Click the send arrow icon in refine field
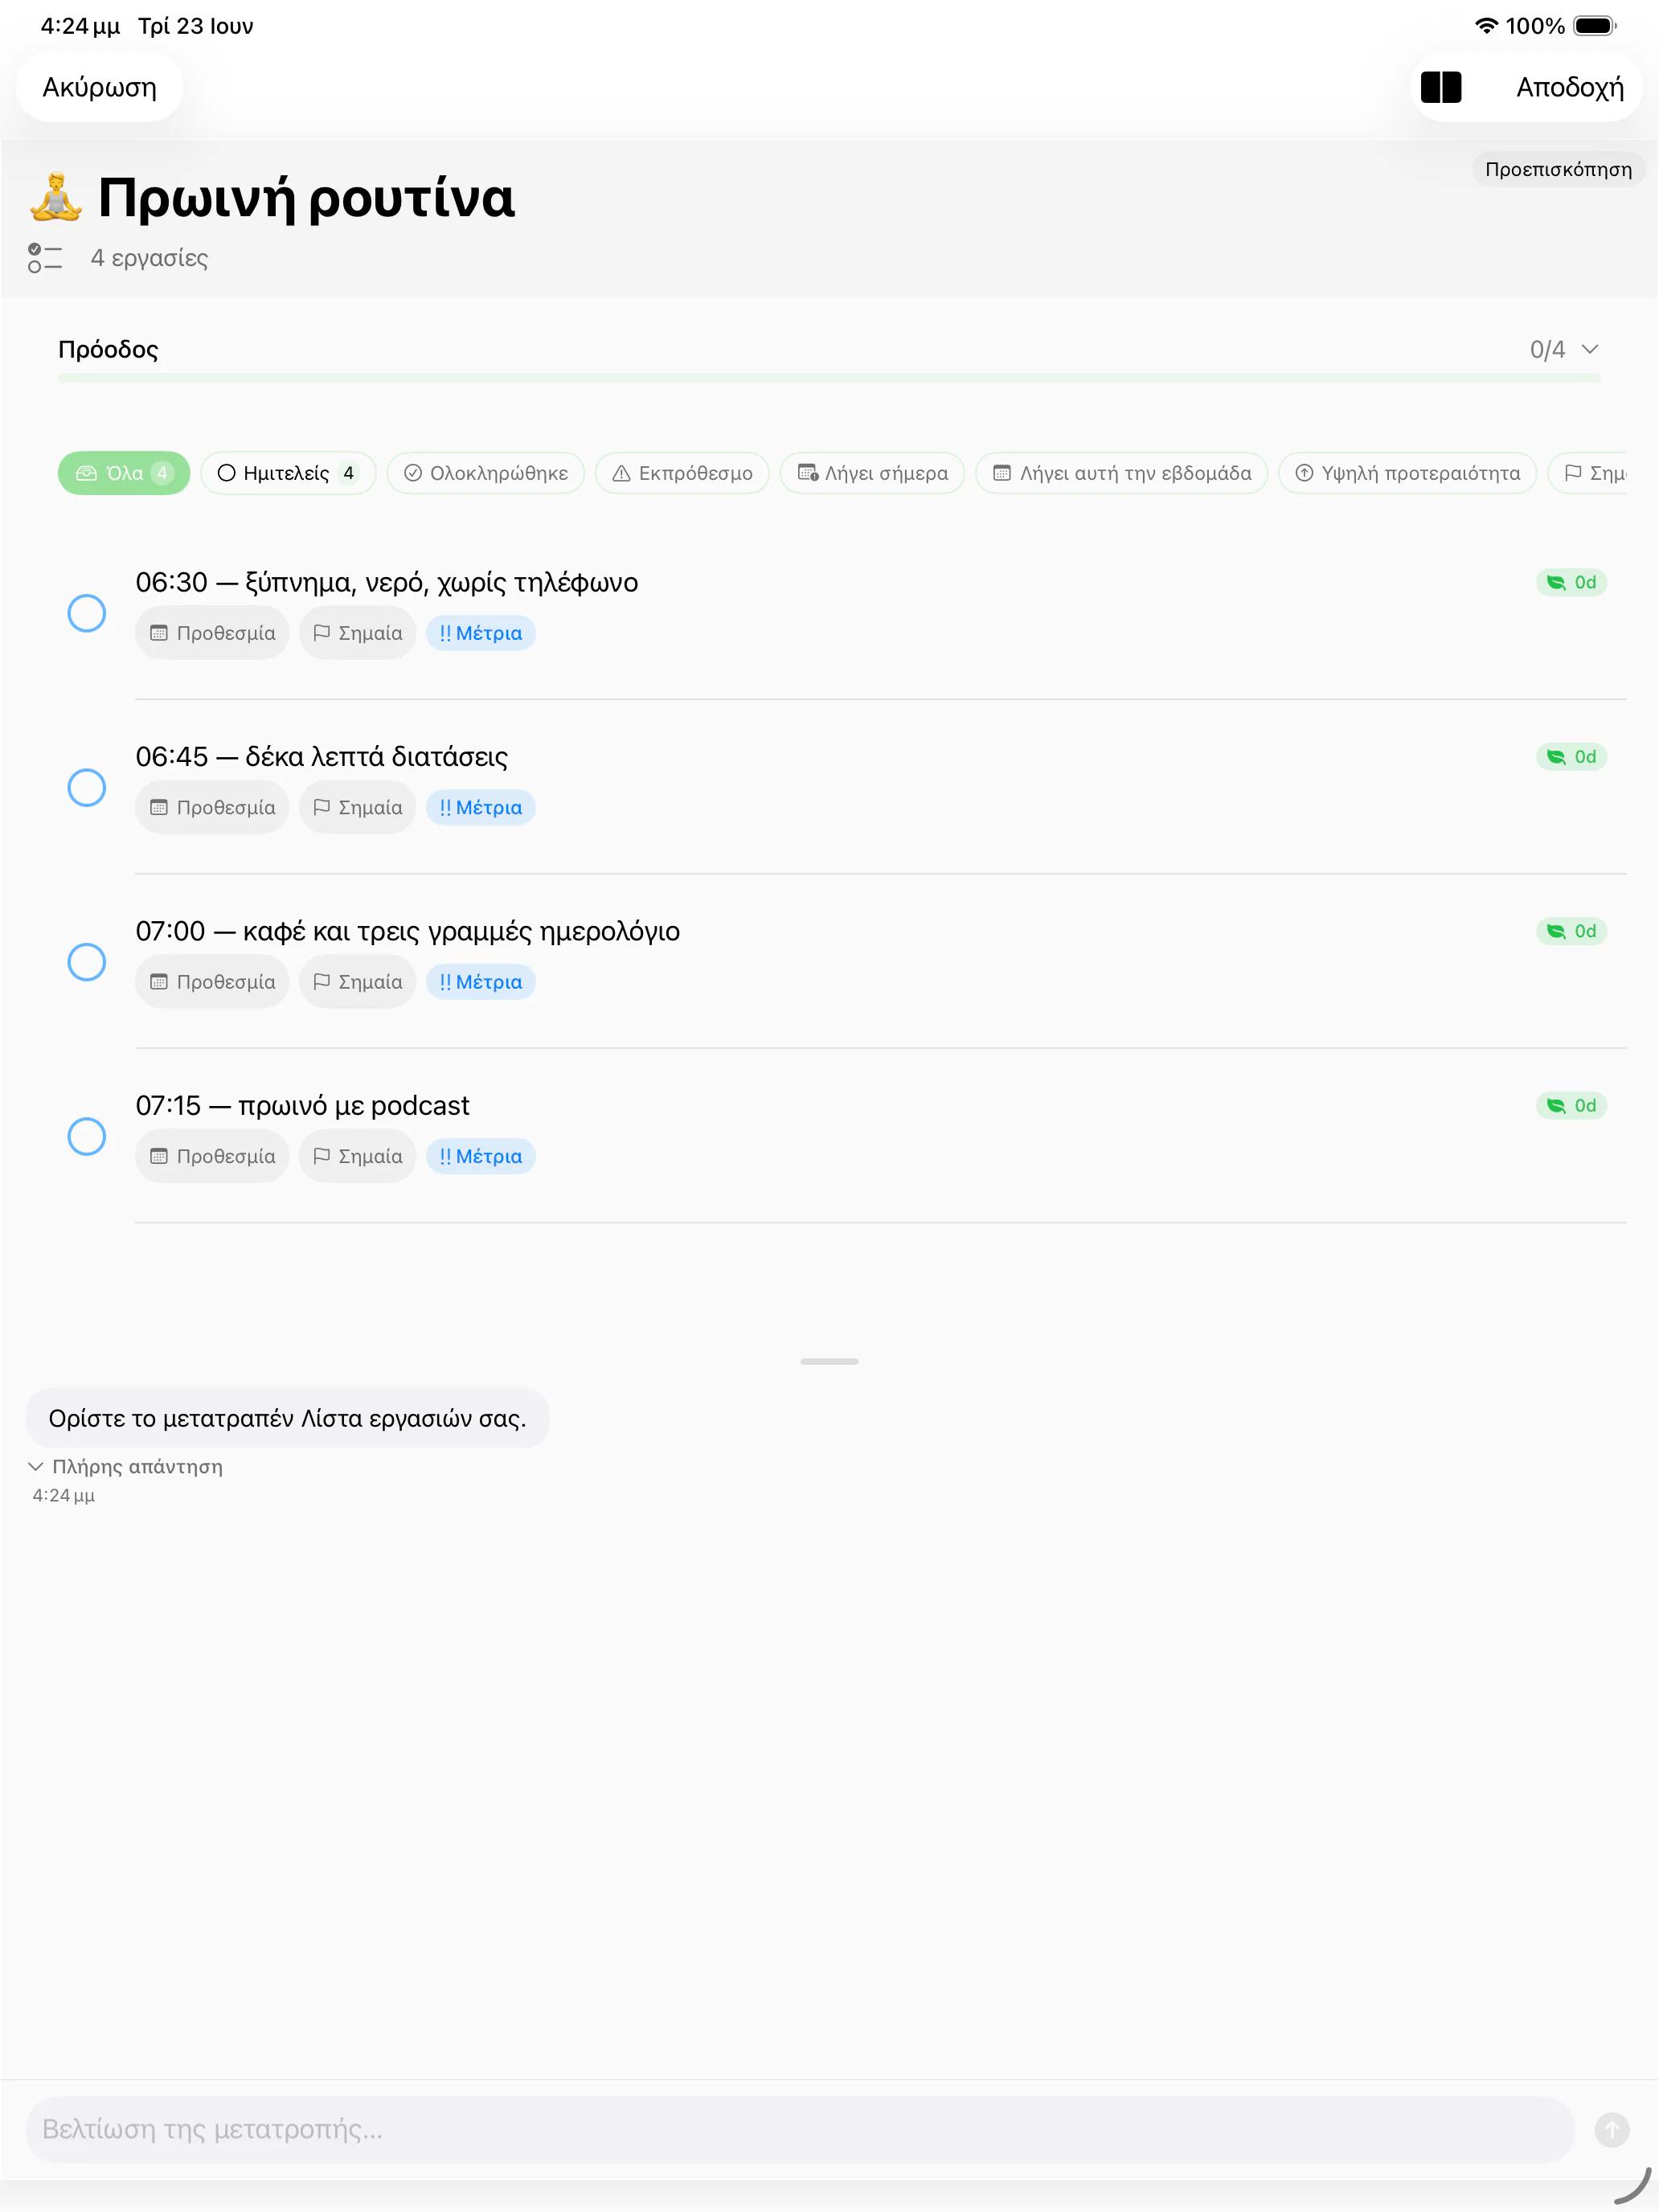 coord(1611,2129)
